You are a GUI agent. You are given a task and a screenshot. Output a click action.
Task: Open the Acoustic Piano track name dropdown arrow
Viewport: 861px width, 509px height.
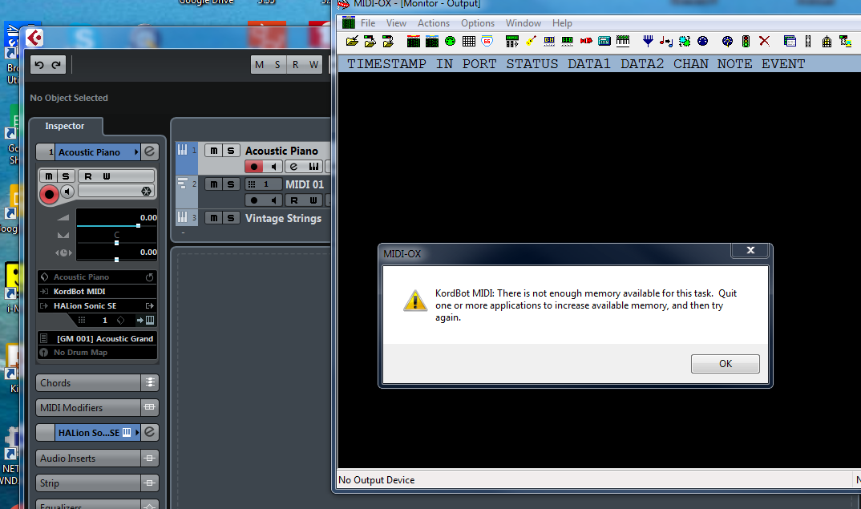136,152
